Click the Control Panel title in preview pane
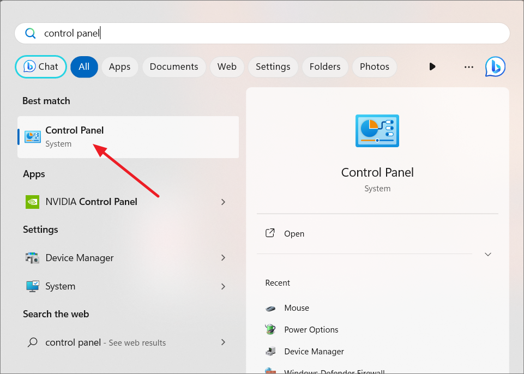 tap(377, 172)
